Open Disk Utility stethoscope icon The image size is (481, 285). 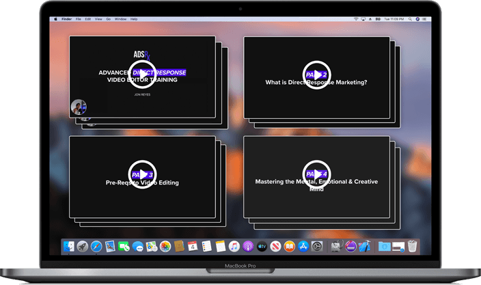(337, 246)
